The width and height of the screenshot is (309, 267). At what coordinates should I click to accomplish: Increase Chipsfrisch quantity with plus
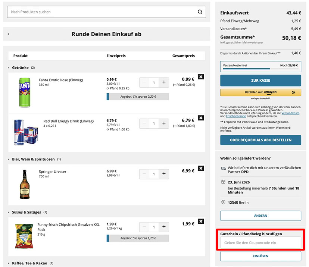[x=164, y=227]
